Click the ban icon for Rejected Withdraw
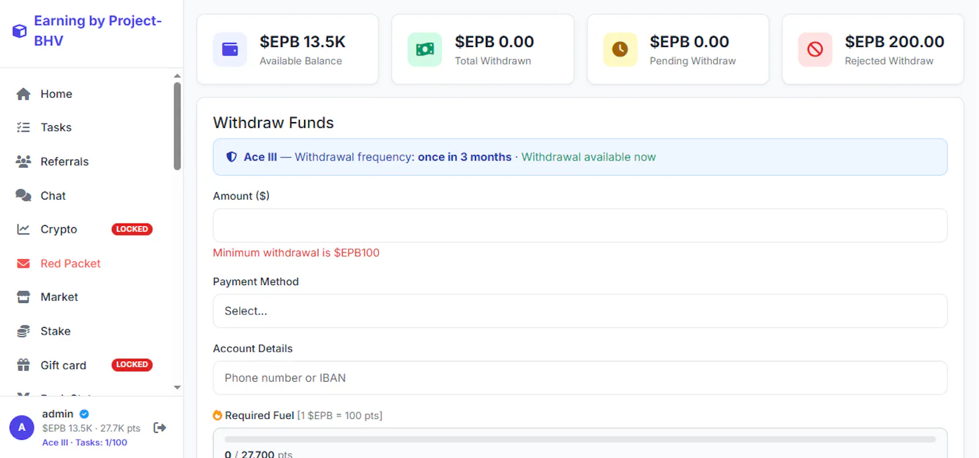979x458 pixels. click(815, 49)
